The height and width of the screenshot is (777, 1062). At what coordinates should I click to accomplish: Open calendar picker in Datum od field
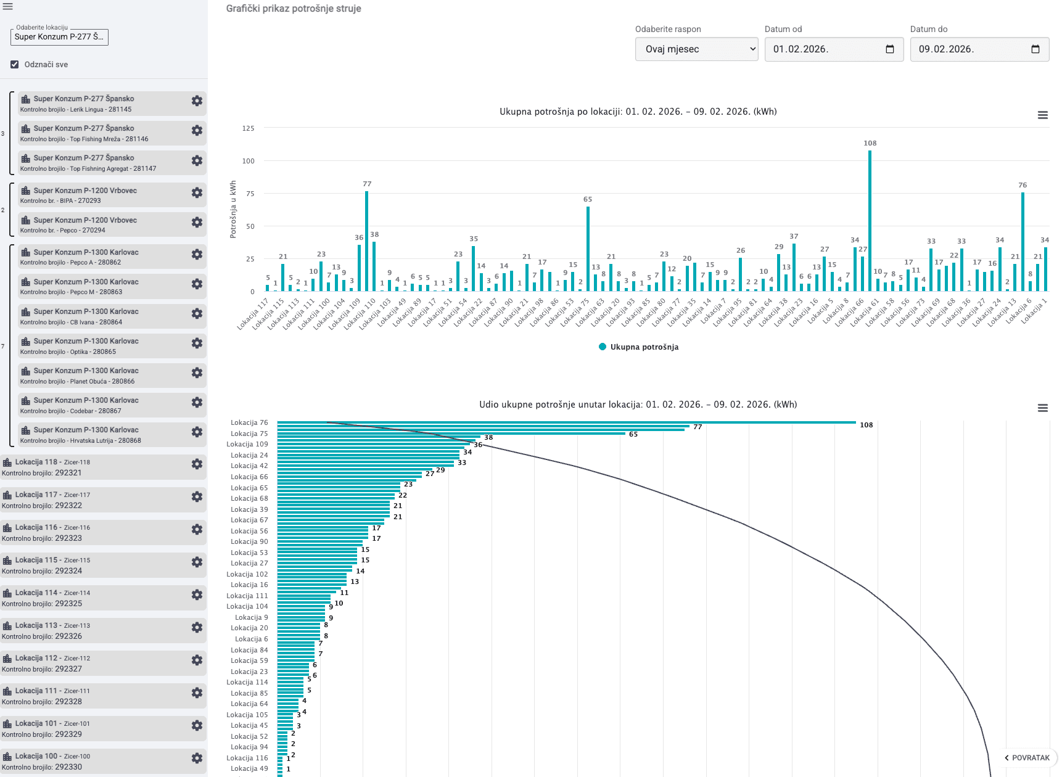[890, 49]
